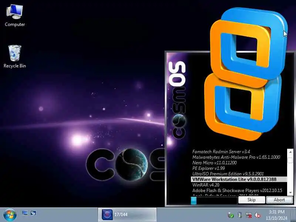
Task: Select highlighted 'VMWare Workstation Lite v9.0.0.812388' entry
Action: tap(239, 179)
